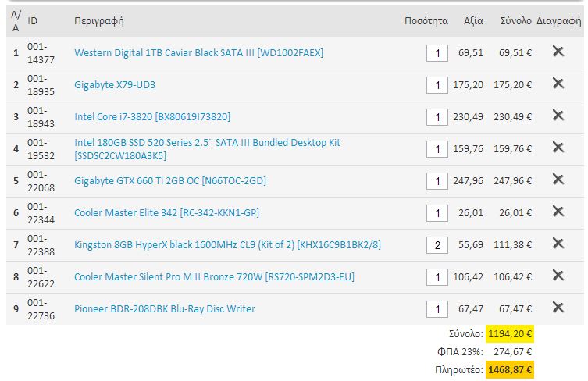This screenshot has height=381, width=588.
Task: Open Intel 180GB SSD 520 Series link
Action: click(207, 149)
